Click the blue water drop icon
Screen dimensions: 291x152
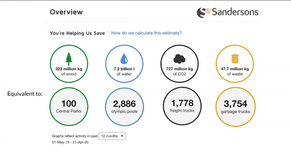(x=124, y=59)
